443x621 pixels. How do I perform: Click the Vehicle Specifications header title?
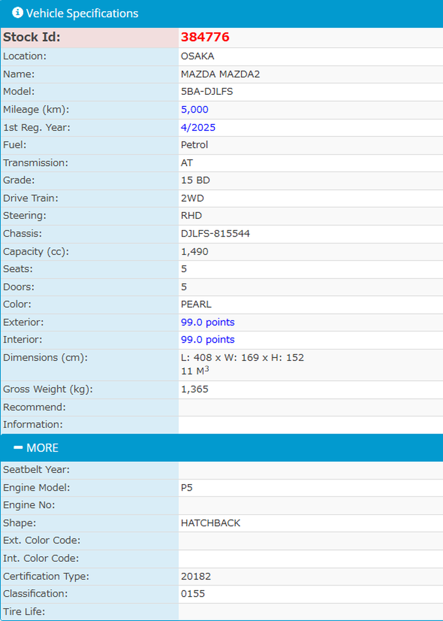pyautogui.click(x=83, y=13)
